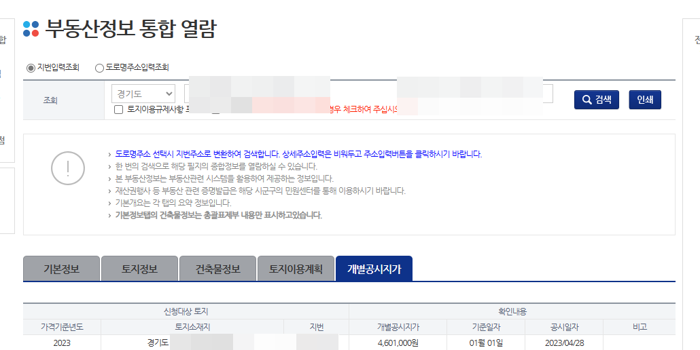
Task: Click the 비고 column header
Action: coord(640,328)
